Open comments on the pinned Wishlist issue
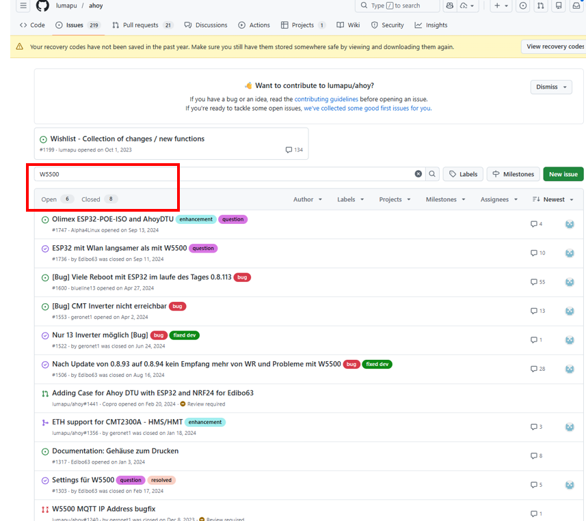This screenshot has height=521, width=586. point(294,150)
